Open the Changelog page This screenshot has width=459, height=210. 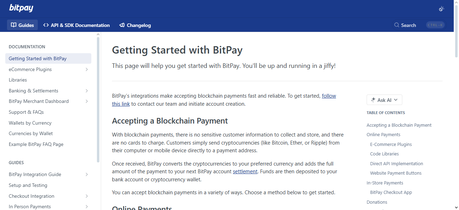(x=139, y=25)
